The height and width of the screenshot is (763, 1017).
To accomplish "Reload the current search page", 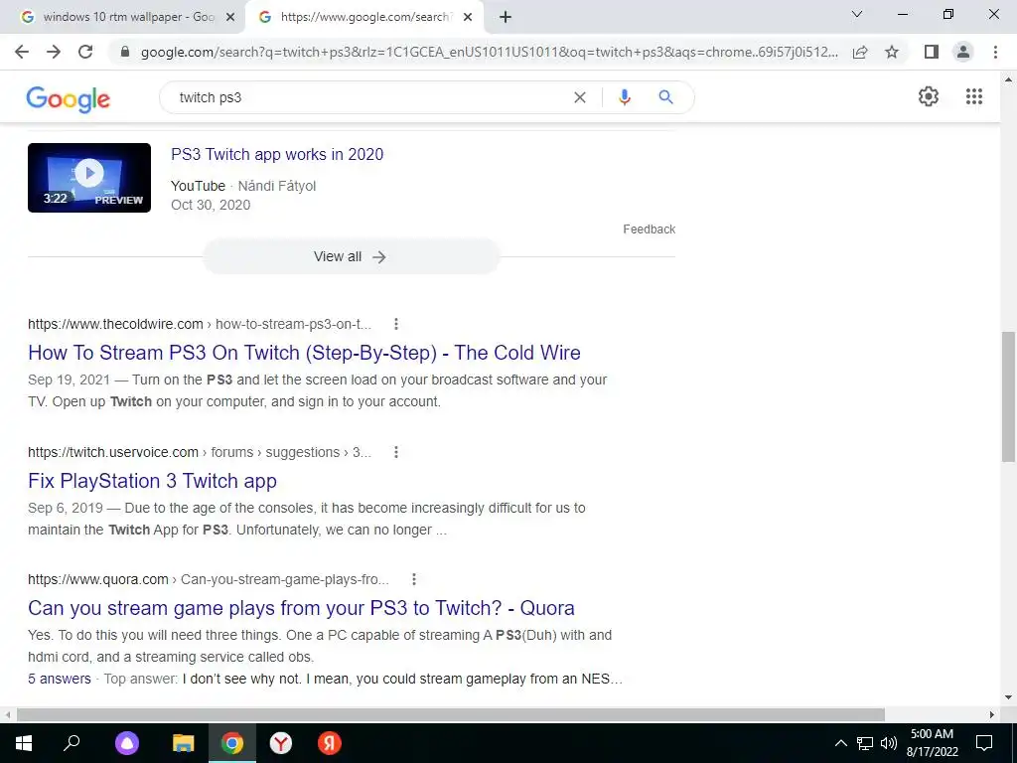I will pos(85,52).
